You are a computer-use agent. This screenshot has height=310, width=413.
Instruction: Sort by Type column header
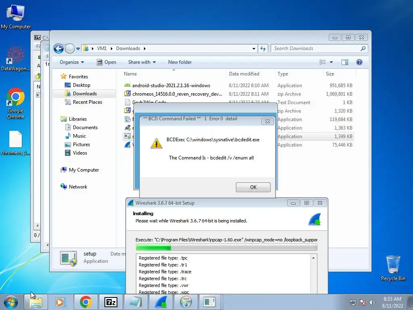pos(299,74)
